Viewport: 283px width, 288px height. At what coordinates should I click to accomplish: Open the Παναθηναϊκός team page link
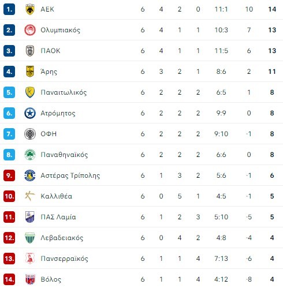(64, 155)
